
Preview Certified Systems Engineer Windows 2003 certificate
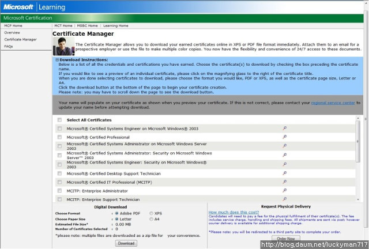point(284,129)
